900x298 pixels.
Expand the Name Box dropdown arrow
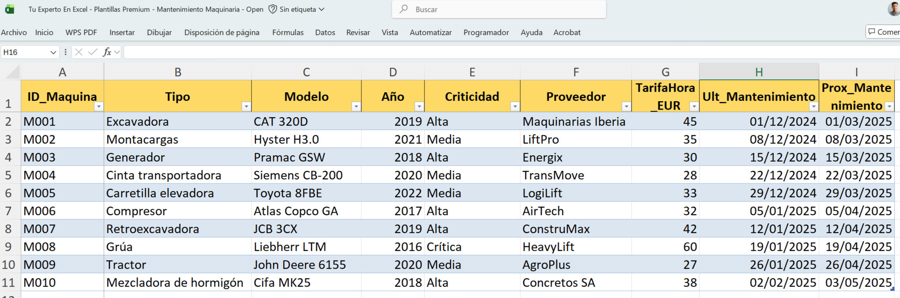(x=53, y=52)
